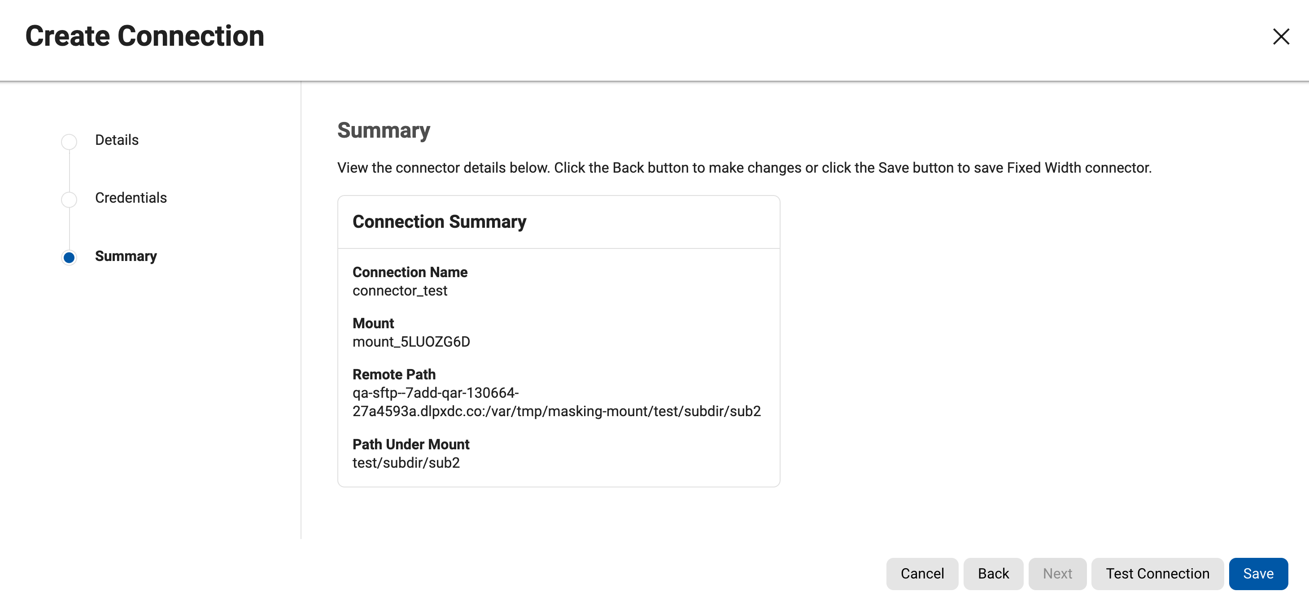The width and height of the screenshot is (1309, 600).
Task: Click the Connection Summary card header
Action: 439,222
